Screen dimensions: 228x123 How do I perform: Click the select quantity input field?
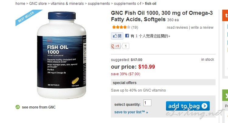coord(147,103)
